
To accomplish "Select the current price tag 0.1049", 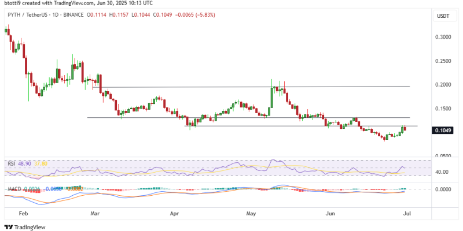I will click(x=442, y=131).
